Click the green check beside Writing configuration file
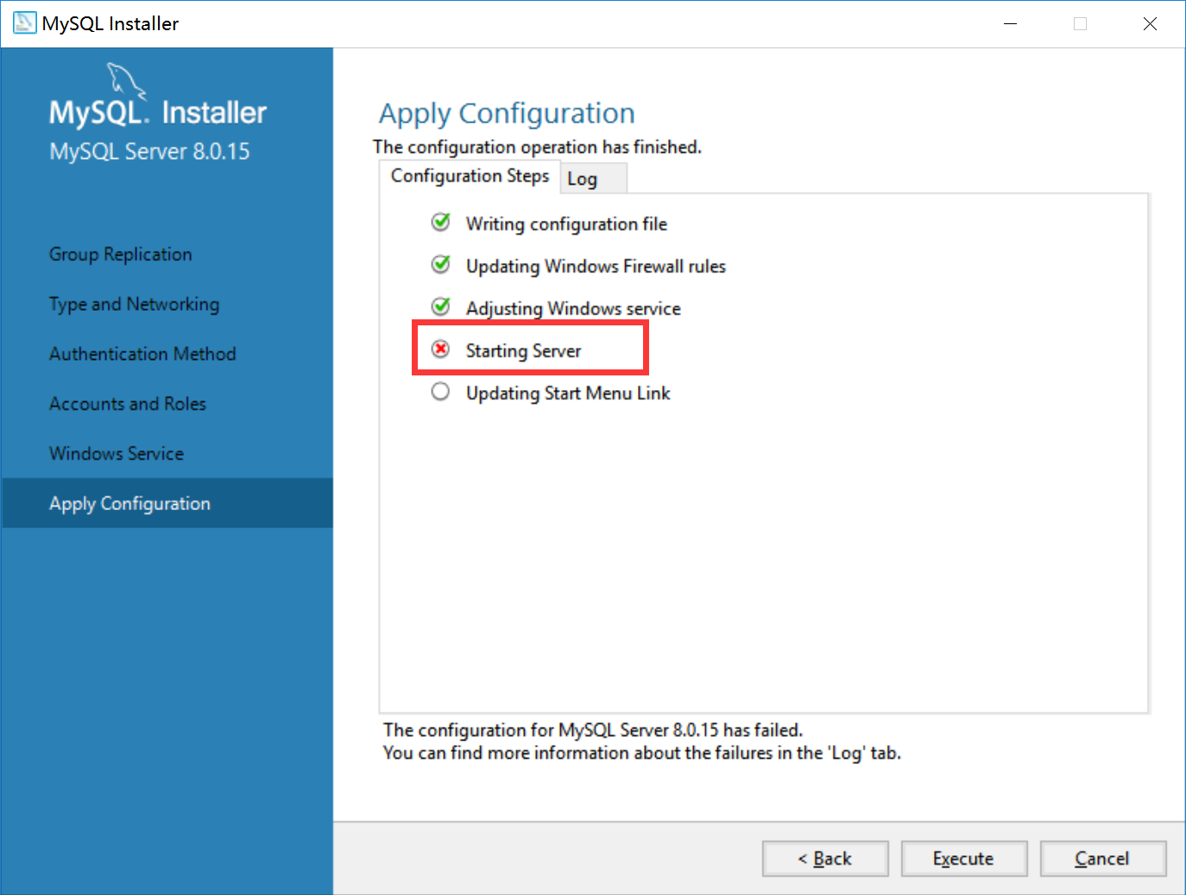This screenshot has height=895, width=1186. click(x=440, y=222)
